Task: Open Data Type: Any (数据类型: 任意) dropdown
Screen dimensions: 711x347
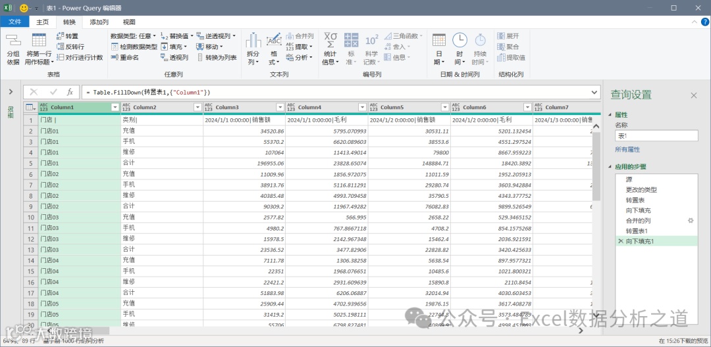Action: tap(133, 35)
